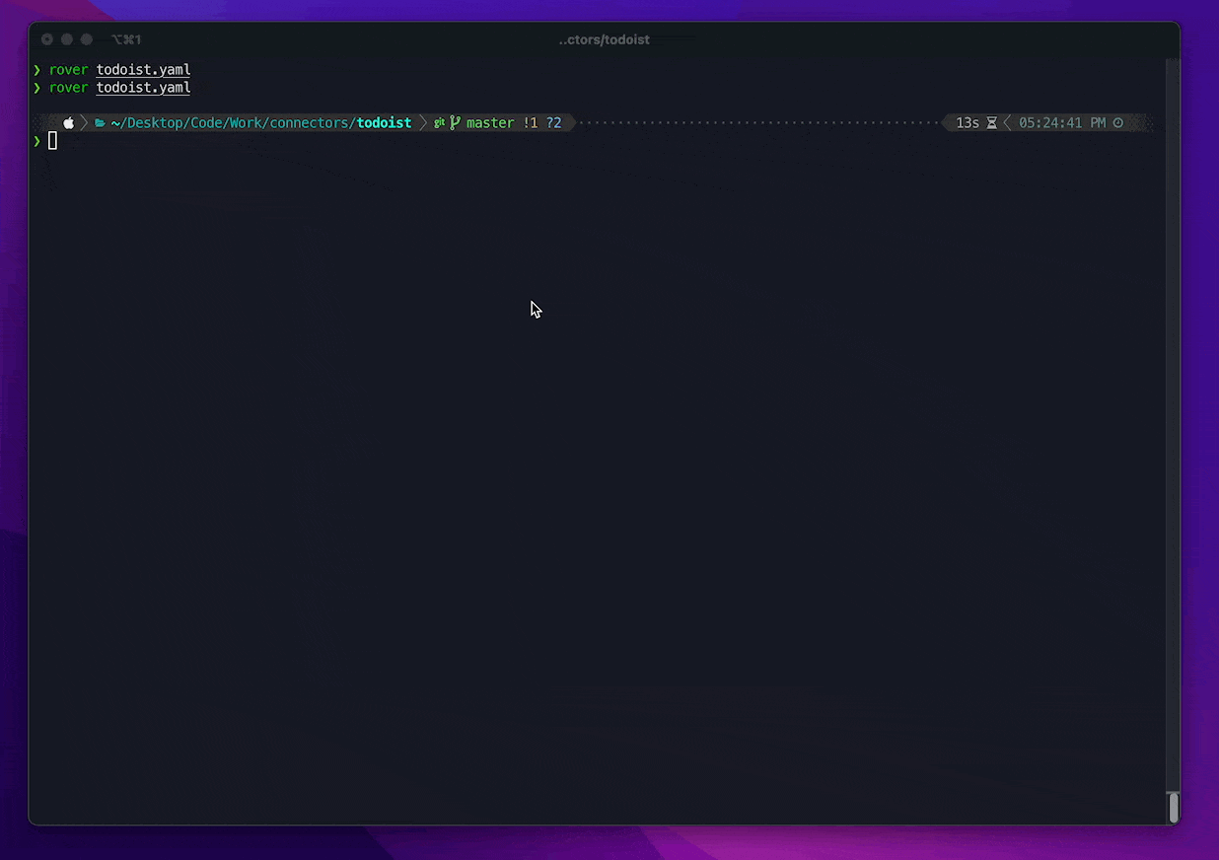Image resolution: width=1219 pixels, height=860 pixels.
Task: Click the branch symbol before master
Action: coord(456,123)
